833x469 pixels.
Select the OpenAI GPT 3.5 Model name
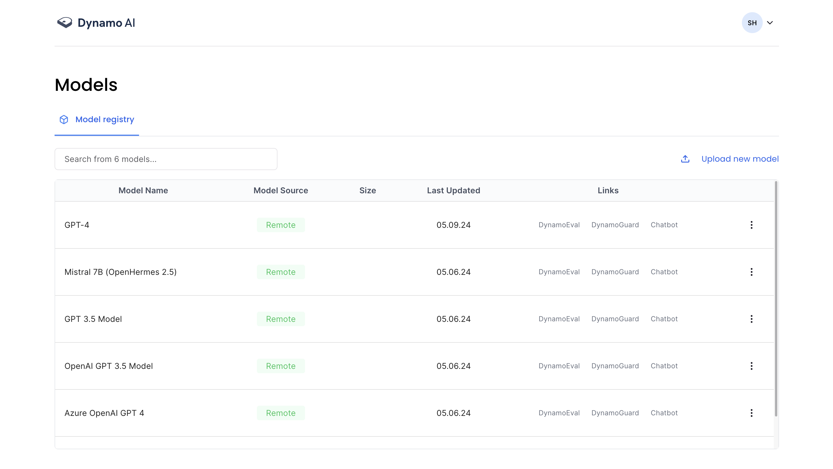click(x=109, y=366)
